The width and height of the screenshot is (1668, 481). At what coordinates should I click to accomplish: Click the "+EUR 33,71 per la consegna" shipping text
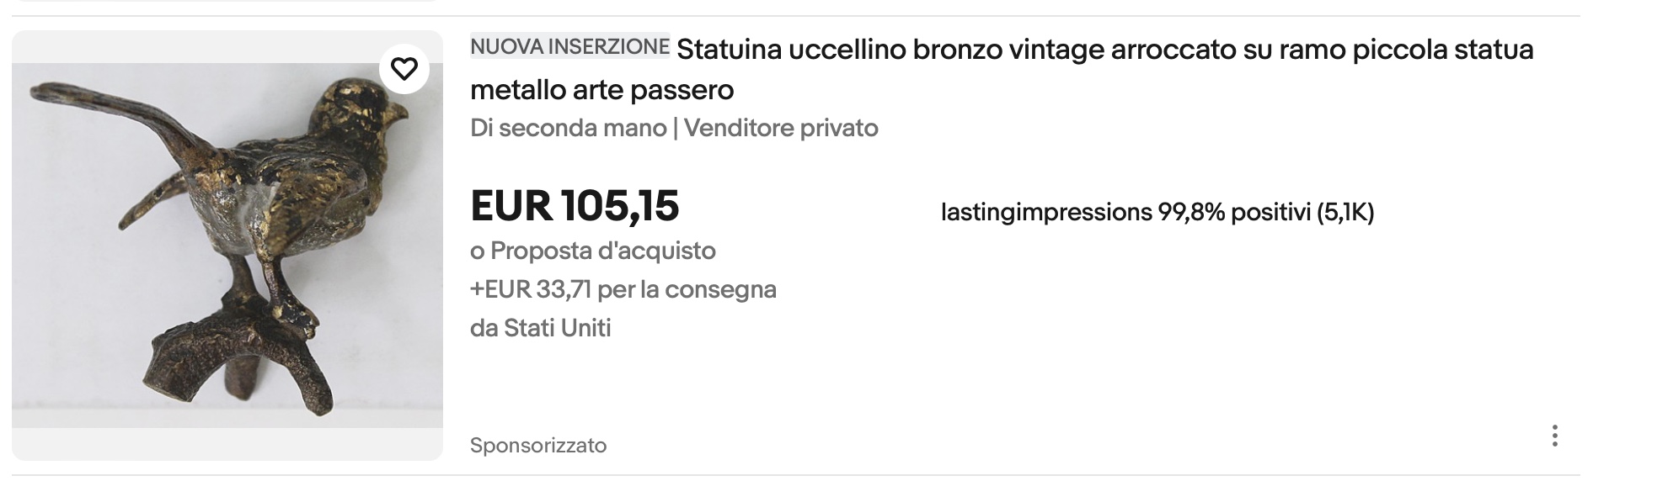pyautogui.click(x=623, y=289)
